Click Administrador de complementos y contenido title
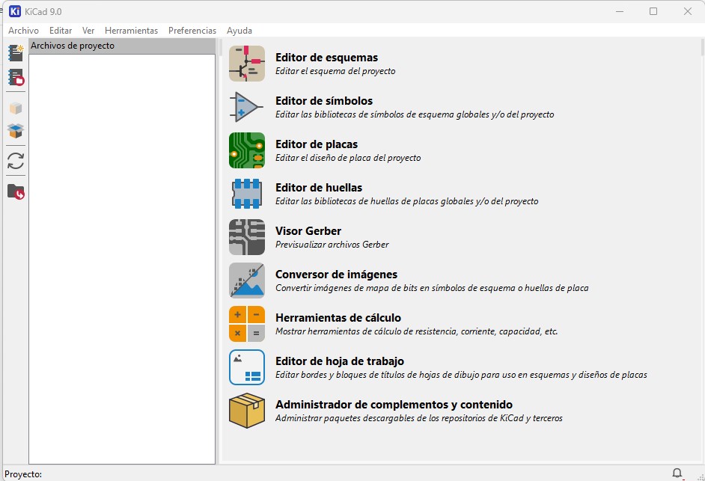This screenshot has width=705, height=481. point(394,405)
